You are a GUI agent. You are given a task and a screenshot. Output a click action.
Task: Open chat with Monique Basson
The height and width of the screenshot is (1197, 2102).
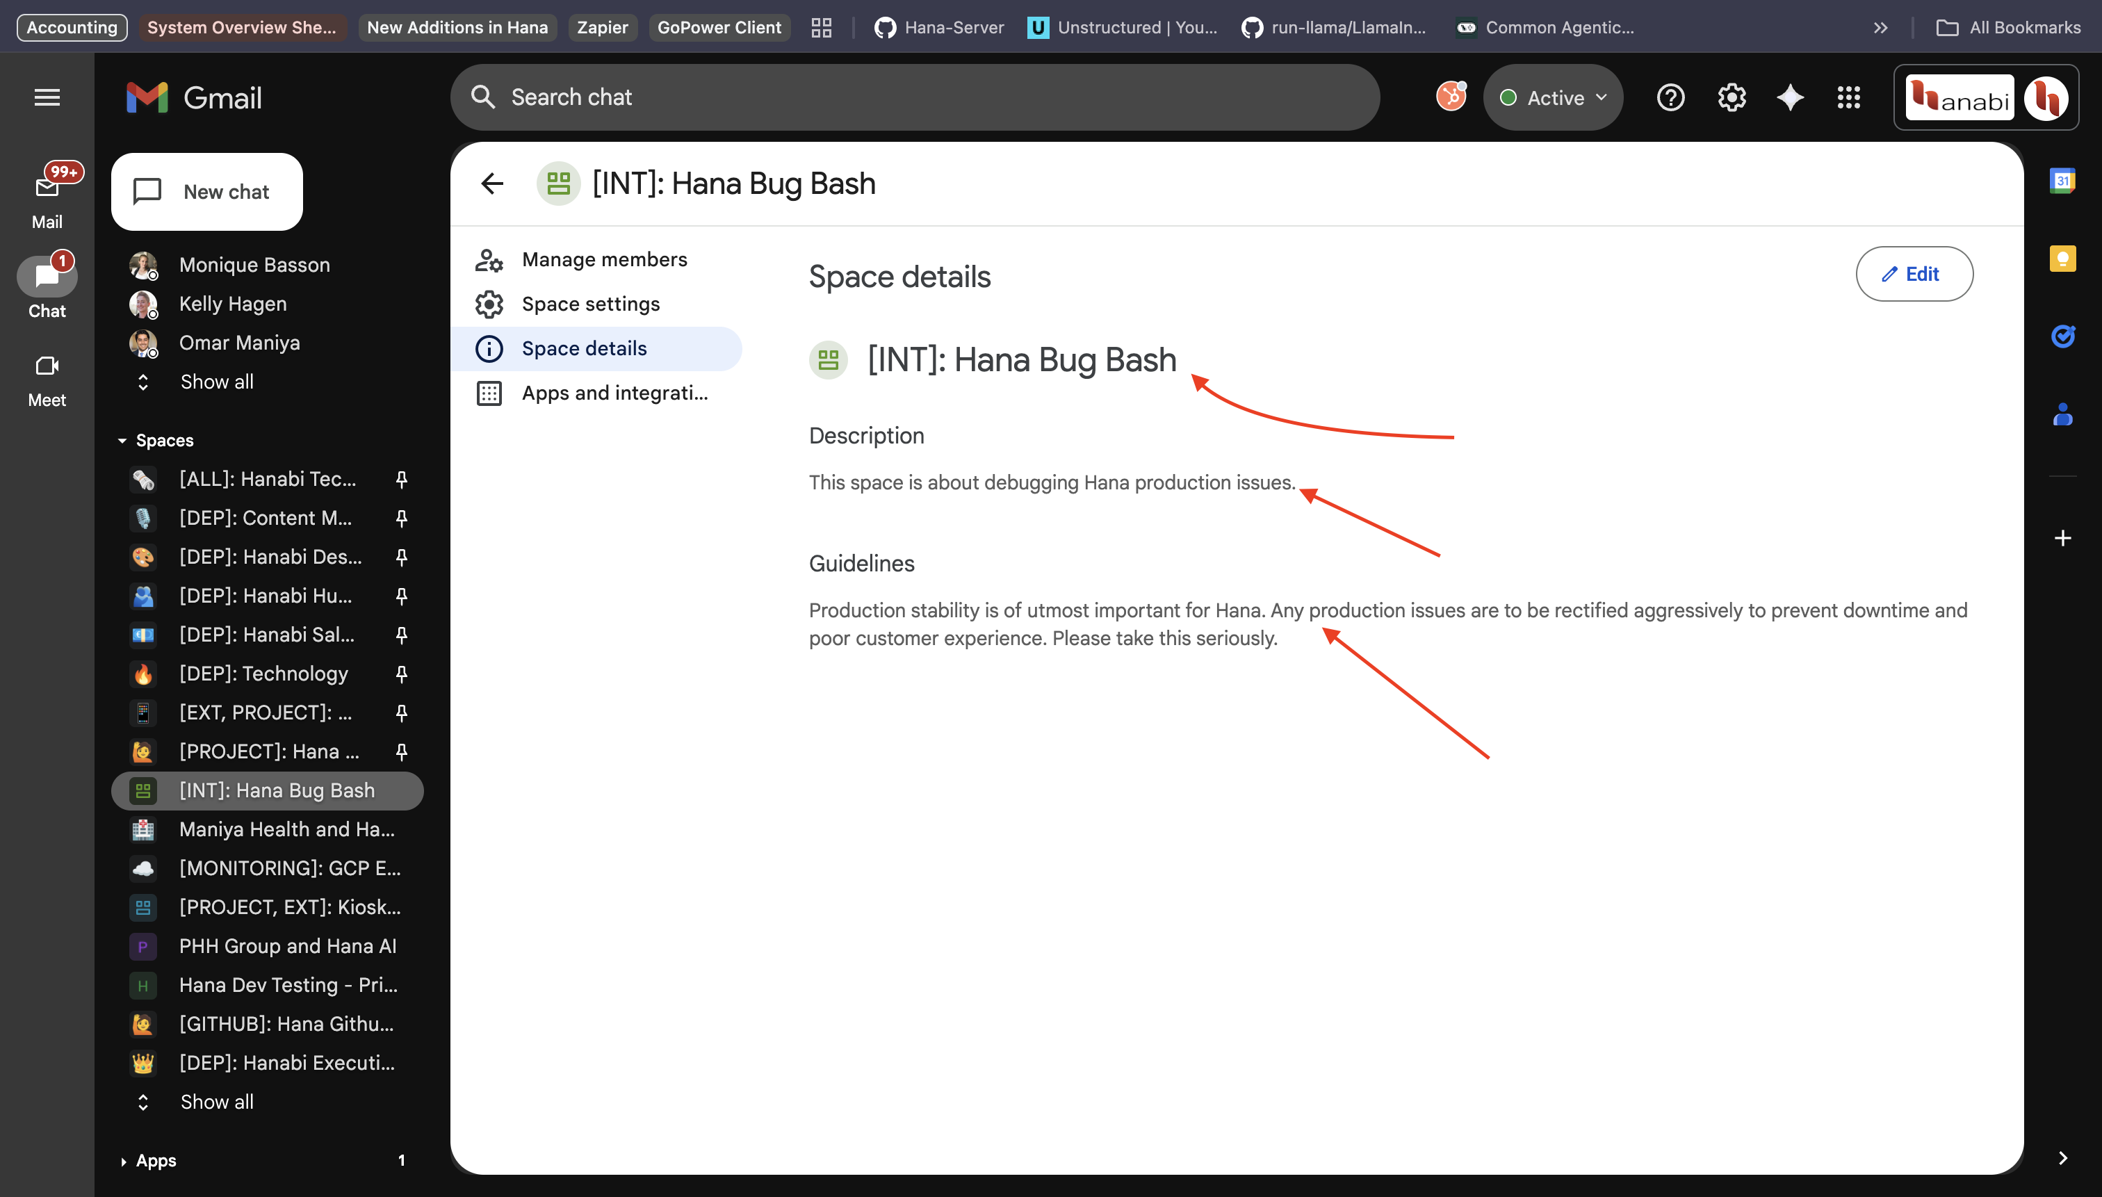tap(267, 265)
